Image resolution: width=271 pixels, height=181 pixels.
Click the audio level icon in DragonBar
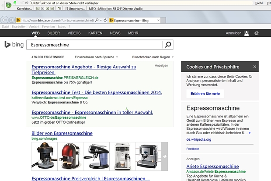27,3
